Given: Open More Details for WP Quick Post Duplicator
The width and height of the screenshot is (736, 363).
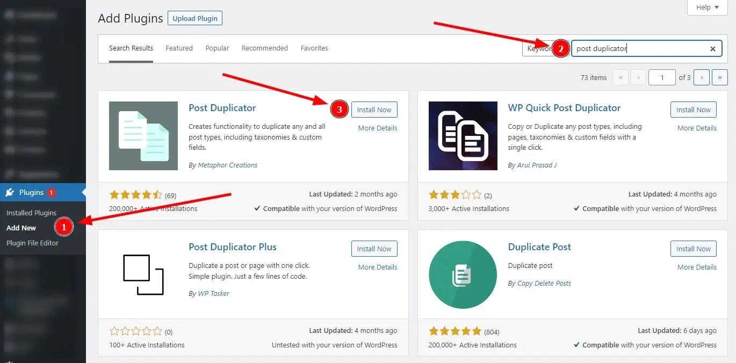Looking at the screenshot, I should (697, 128).
